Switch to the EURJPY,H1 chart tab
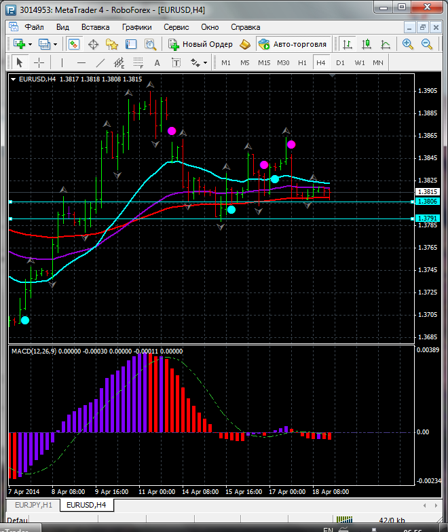The width and height of the screenshot is (448, 532). (x=33, y=505)
